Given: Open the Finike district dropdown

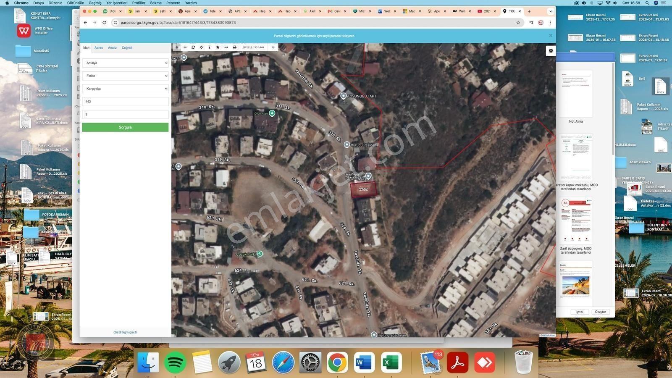Looking at the screenshot, I should 125,76.
